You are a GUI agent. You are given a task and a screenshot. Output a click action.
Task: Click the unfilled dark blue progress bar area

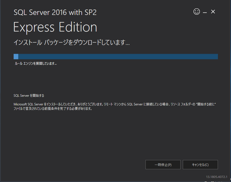(117, 57)
